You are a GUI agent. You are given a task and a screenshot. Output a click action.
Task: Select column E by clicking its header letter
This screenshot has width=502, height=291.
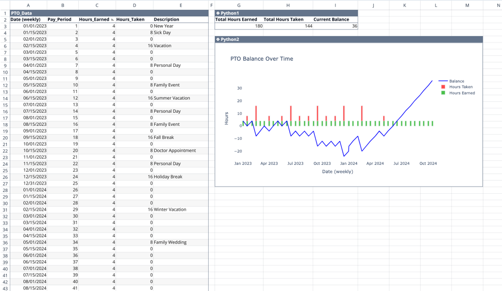pyautogui.click(x=180, y=5)
